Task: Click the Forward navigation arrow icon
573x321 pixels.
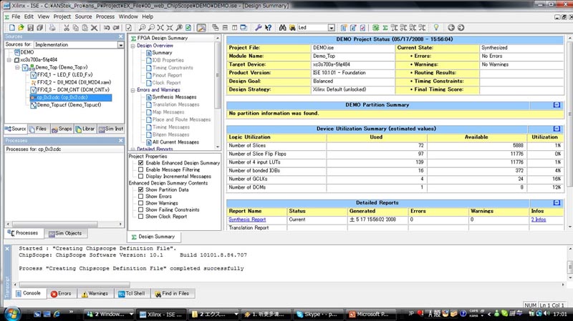Action: (461, 28)
